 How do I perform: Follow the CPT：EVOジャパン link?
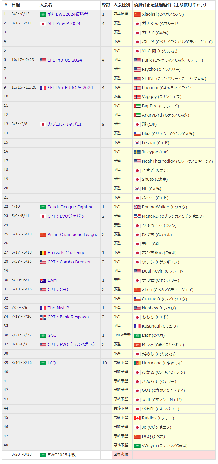pos(66,216)
